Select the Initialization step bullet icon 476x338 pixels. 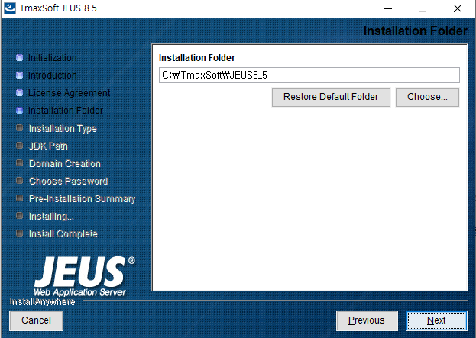coord(19,57)
